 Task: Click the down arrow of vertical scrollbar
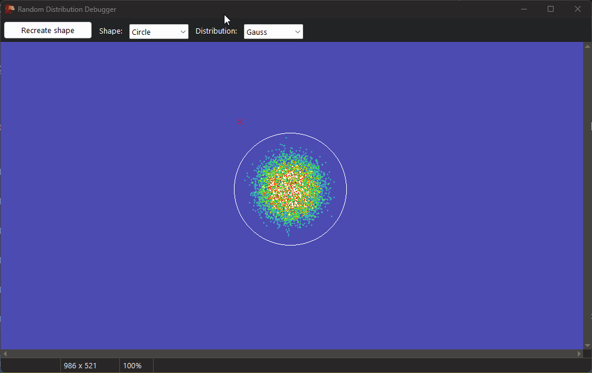[587, 346]
